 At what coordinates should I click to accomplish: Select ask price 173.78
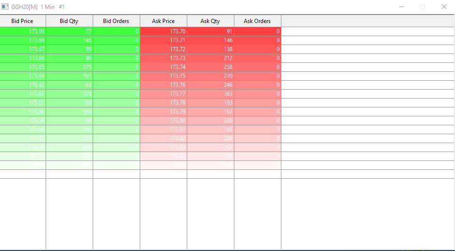pos(163,103)
